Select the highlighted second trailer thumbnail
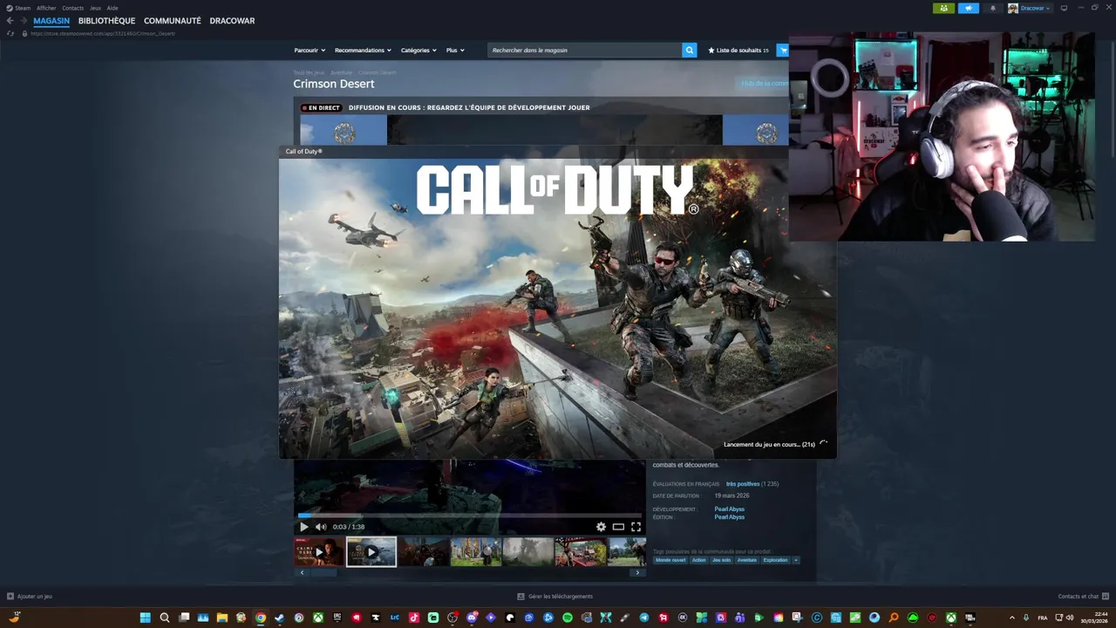1116x628 pixels. [371, 552]
